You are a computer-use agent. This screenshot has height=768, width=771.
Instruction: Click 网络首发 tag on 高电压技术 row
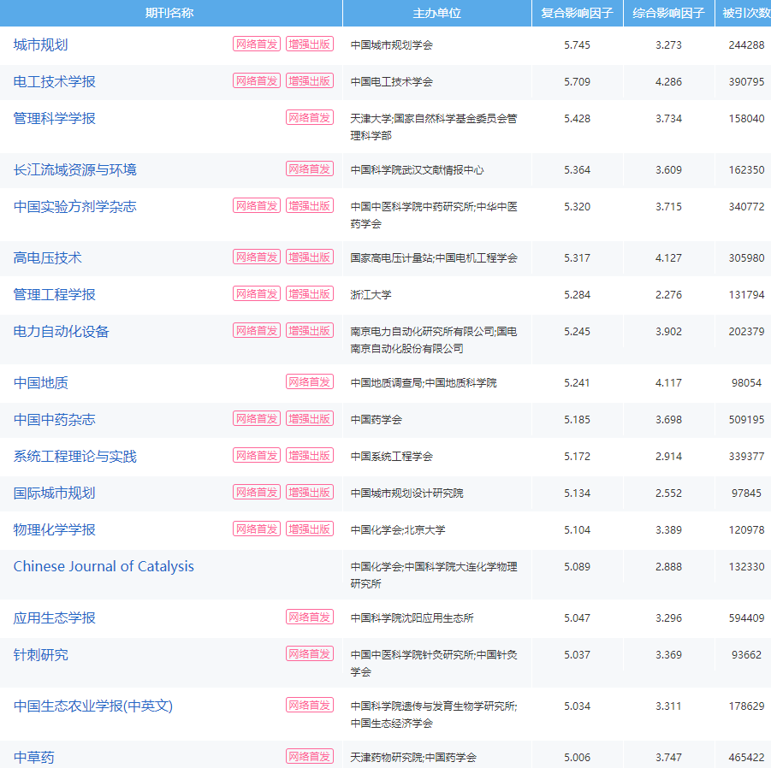pos(257,257)
